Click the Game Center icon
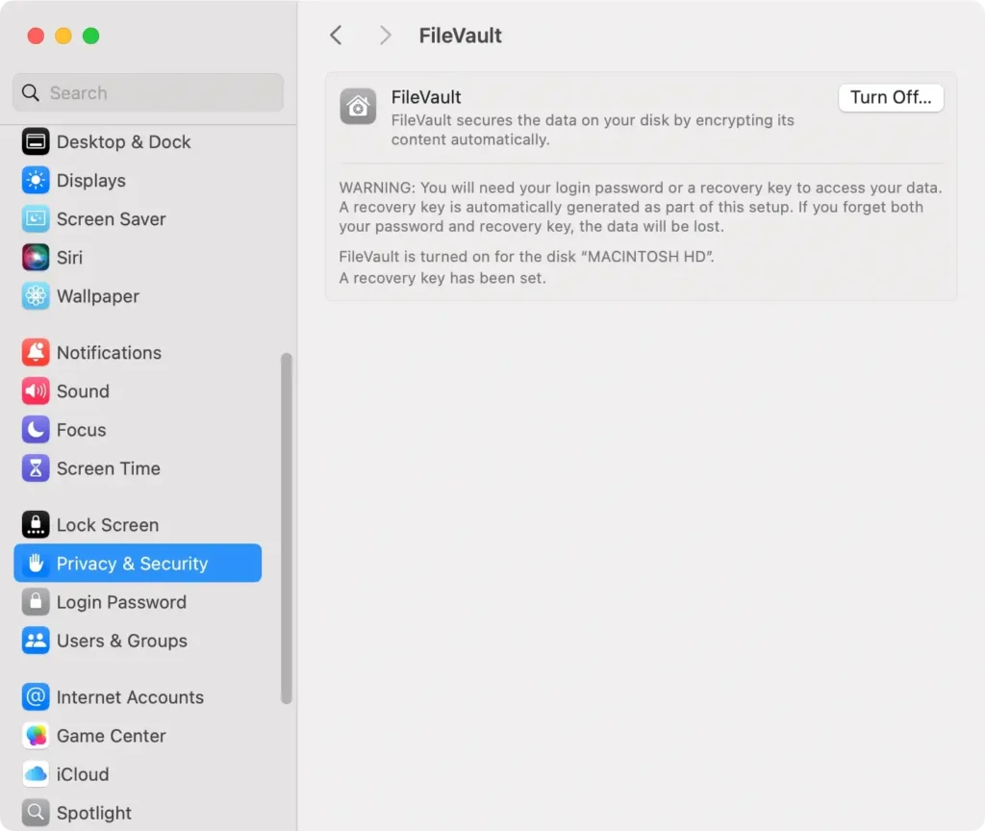The height and width of the screenshot is (831, 985). point(36,736)
